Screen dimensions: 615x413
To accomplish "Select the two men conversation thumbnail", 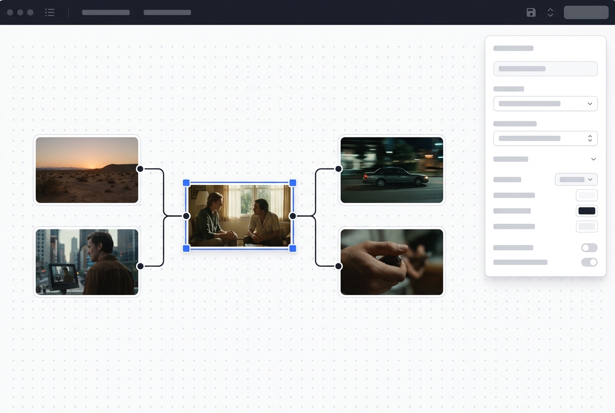I will (x=239, y=215).
